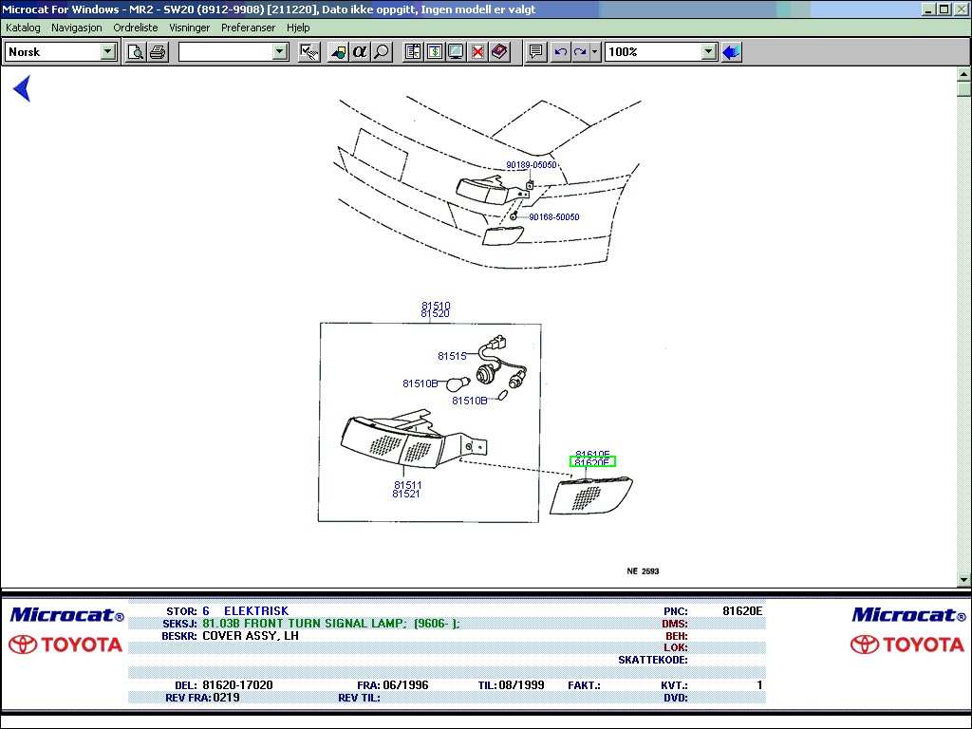Click the highlighted 81620E part label
The height and width of the screenshot is (729, 972).
click(x=592, y=462)
